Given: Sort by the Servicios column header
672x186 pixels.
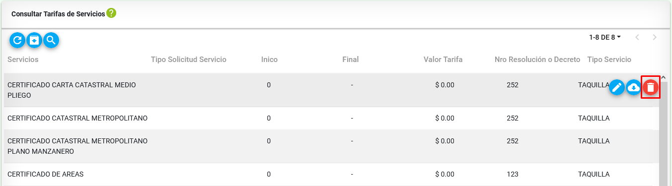Looking at the screenshot, I should pos(23,60).
